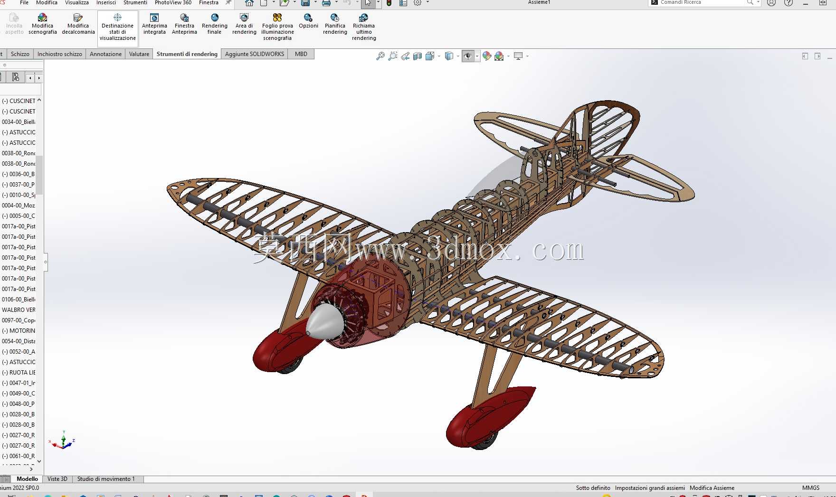Launch Anteprima integrata preview
This screenshot has width=836, height=497.
coord(154,24)
